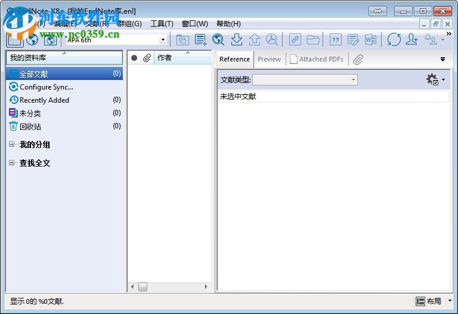458x314 pixels.
Task: Click title bar double-arrow resize button
Action: [377, 11]
